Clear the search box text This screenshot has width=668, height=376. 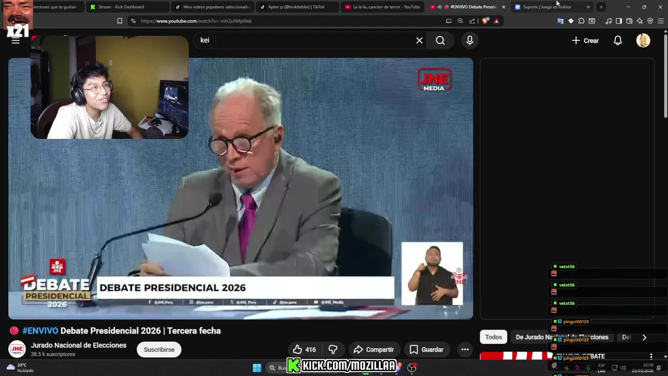(x=419, y=40)
